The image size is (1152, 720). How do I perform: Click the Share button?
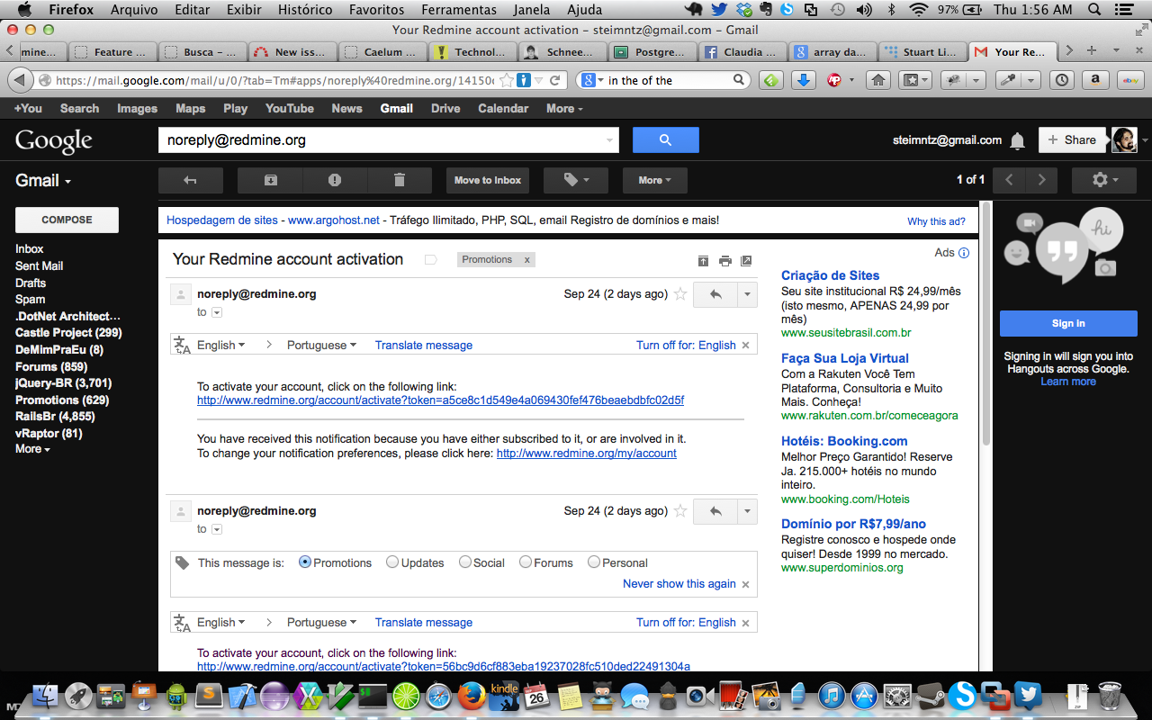point(1072,140)
